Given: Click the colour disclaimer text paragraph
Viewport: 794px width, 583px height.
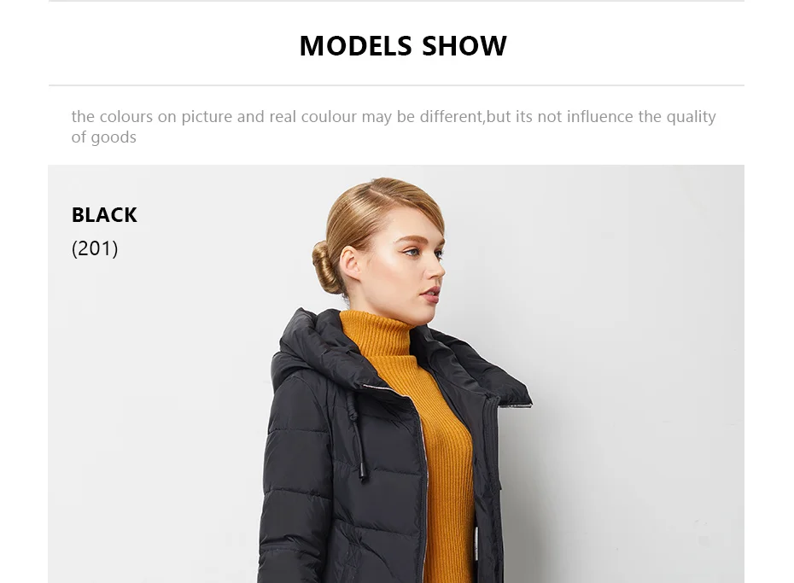Looking at the screenshot, I should click(394, 126).
